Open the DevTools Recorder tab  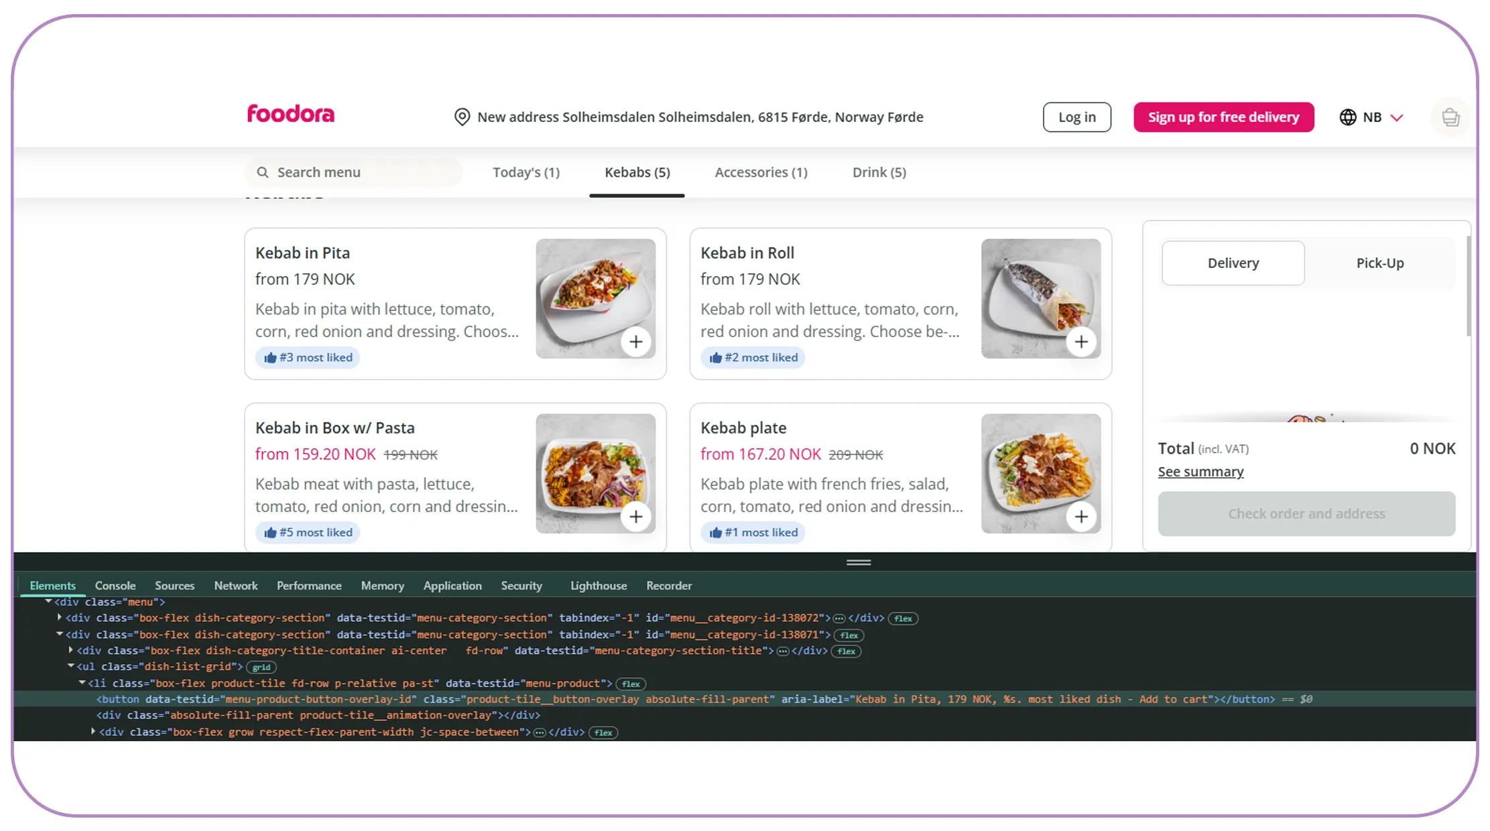tap(669, 586)
